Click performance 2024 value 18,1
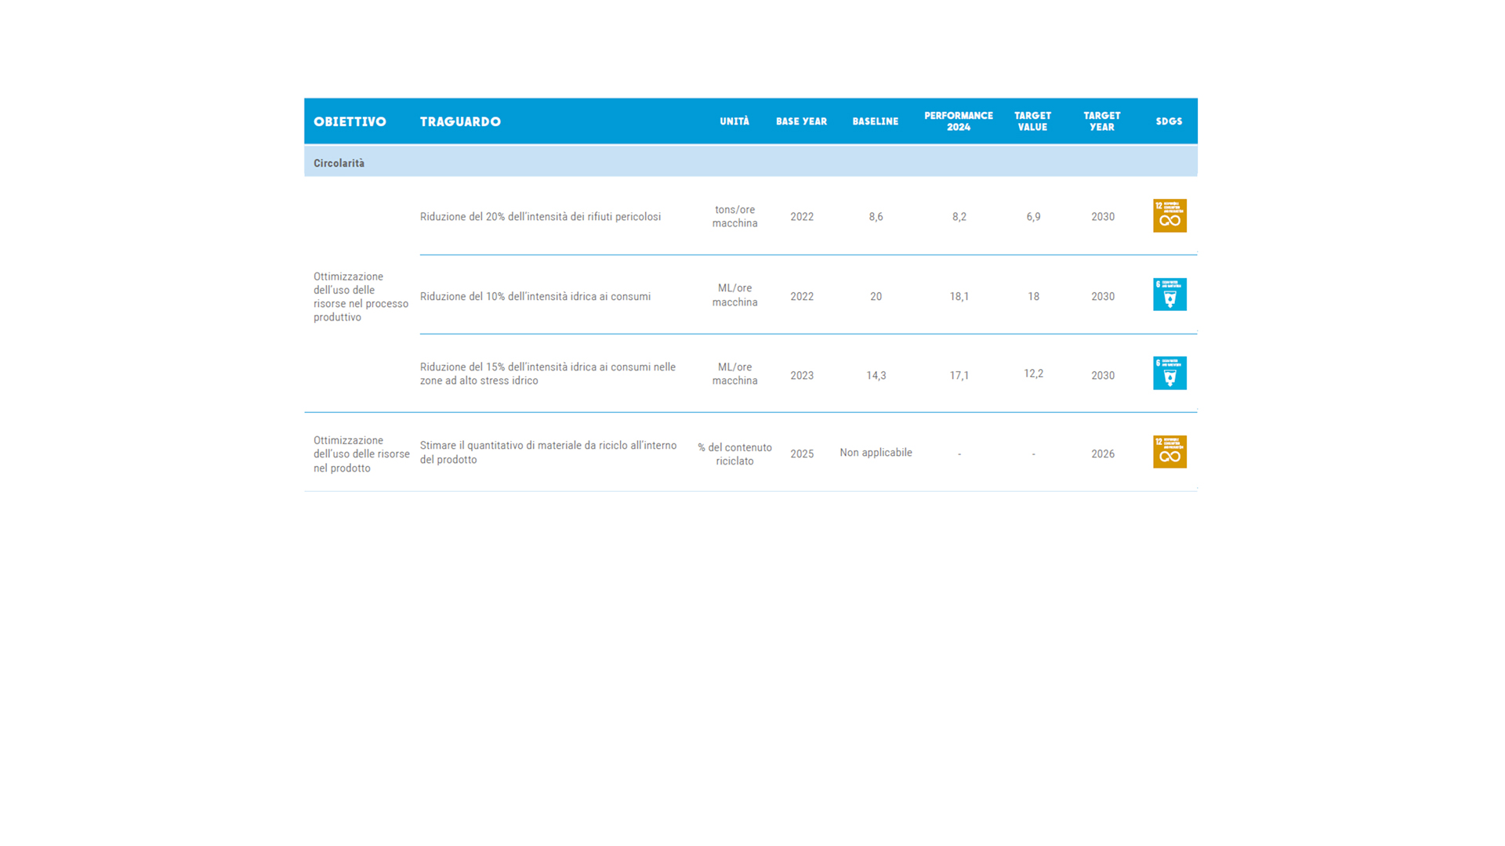This screenshot has height=846, width=1505. pyautogui.click(x=959, y=297)
